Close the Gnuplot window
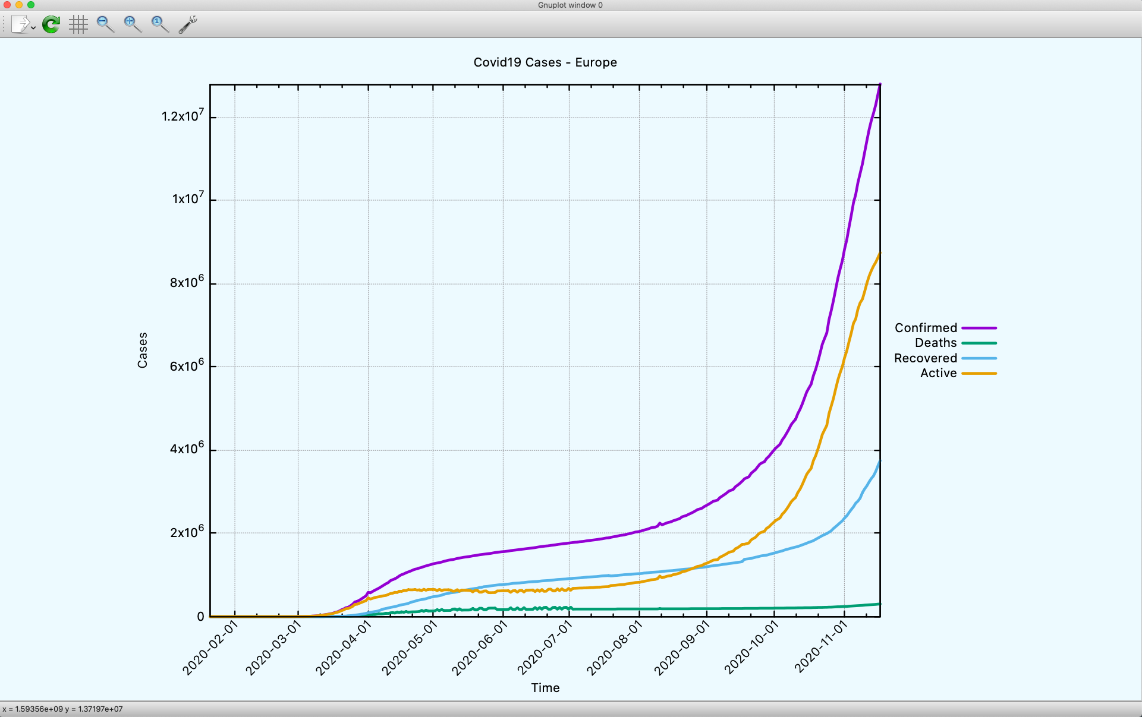 [x=7, y=5]
